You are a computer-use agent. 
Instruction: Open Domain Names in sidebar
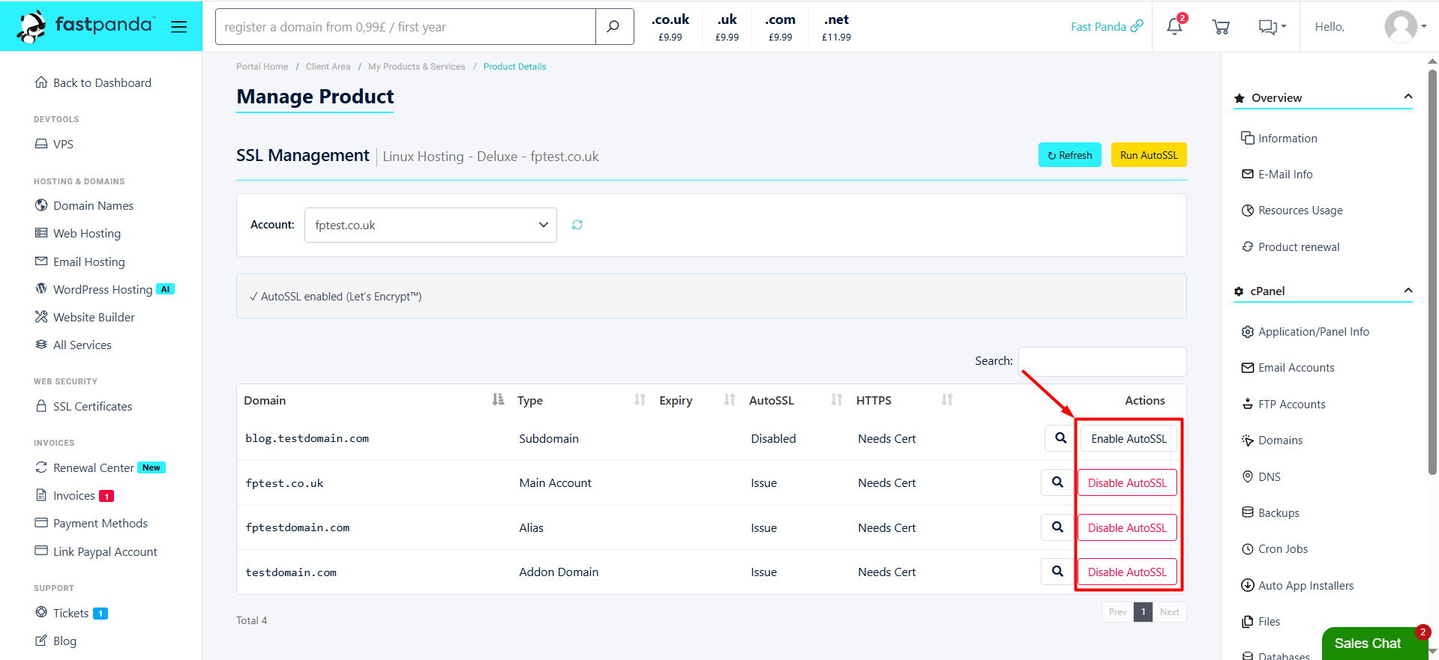point(84,205)
